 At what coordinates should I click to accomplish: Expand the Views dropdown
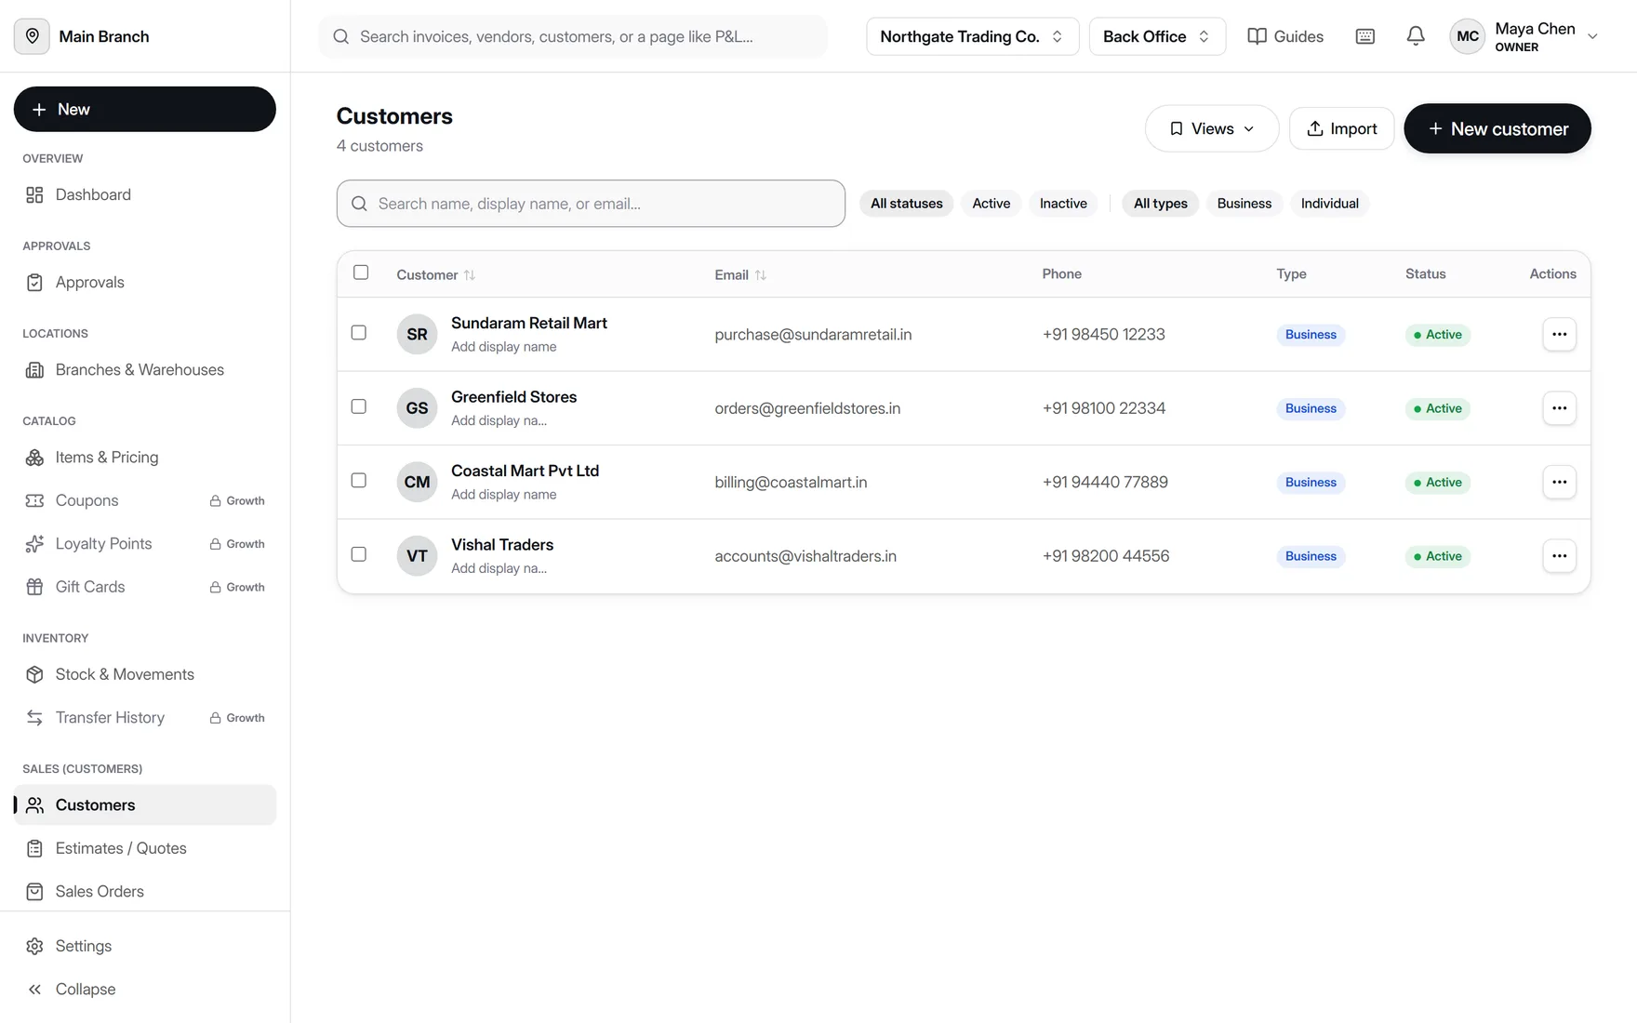coord(1211,128)
